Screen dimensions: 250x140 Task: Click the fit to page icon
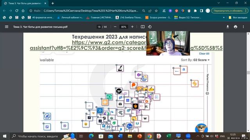143,27
